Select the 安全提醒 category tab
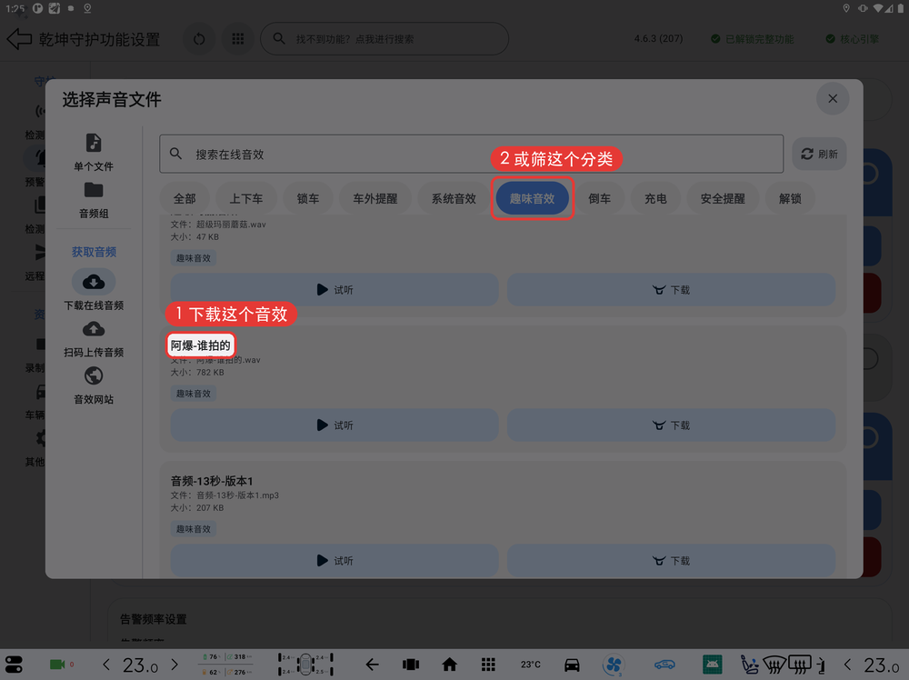This screenshot has height=680, width=909. pos(723,199)
